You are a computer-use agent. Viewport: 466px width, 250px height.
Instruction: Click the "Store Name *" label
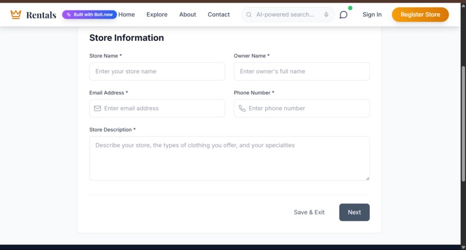pyautogui.click(x=105, y=56)
